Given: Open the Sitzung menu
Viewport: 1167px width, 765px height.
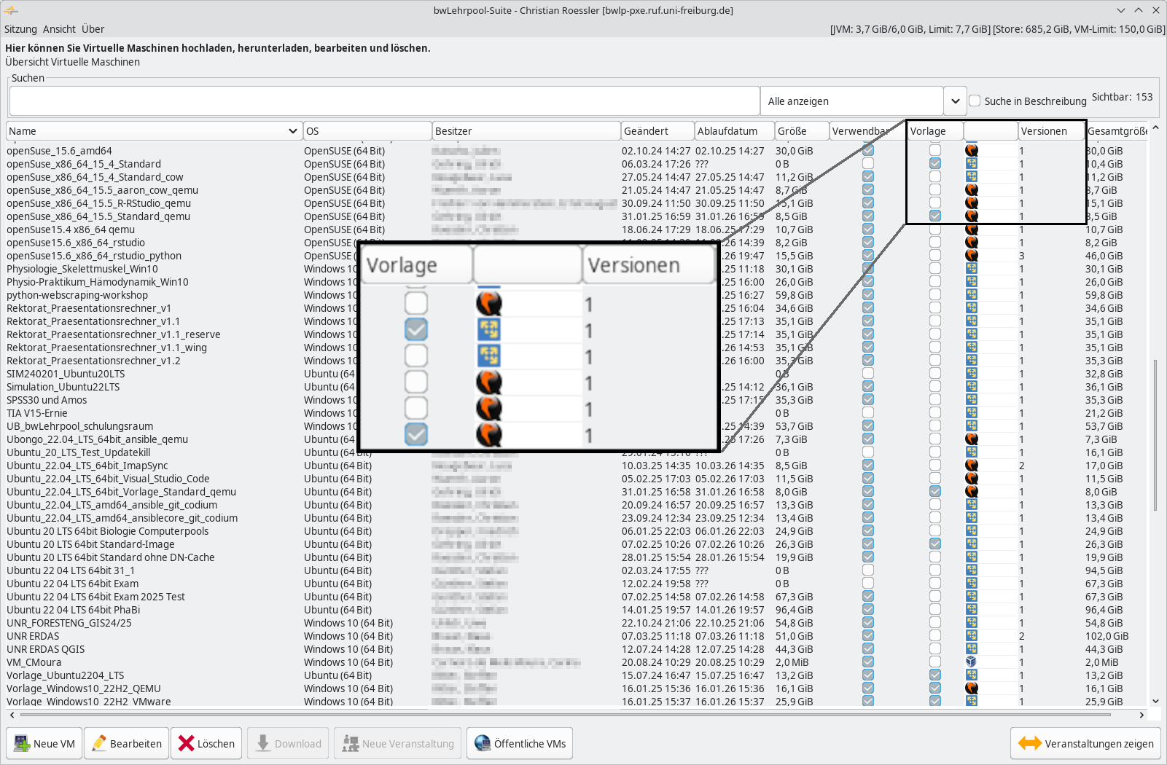Looking at the screenshot, I should point(20,29).
